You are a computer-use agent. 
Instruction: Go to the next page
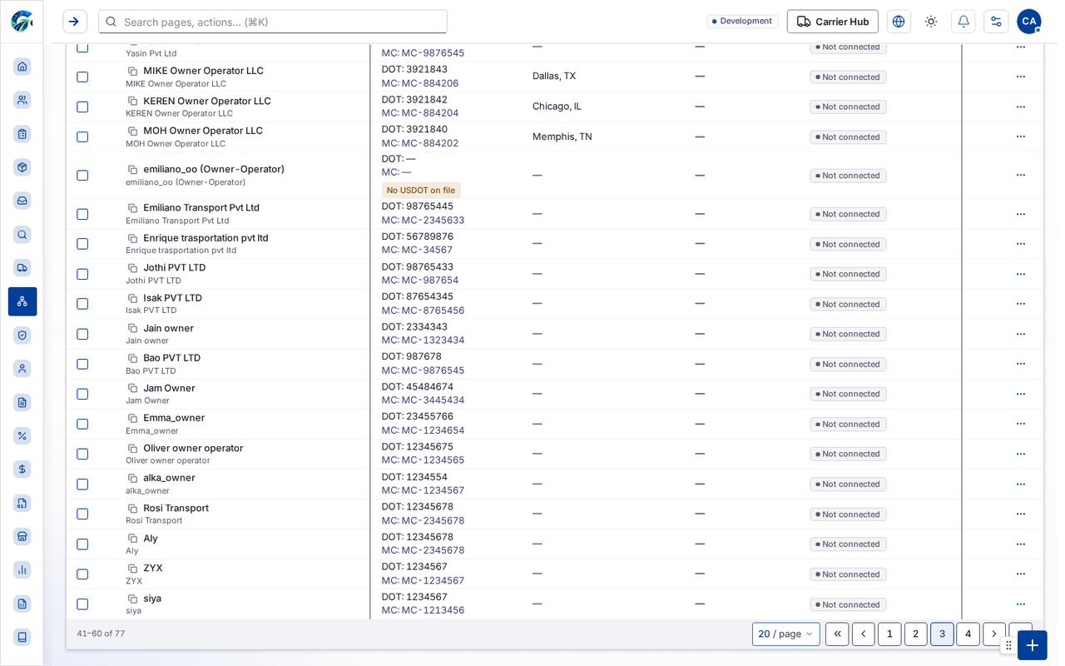[994, 634]
